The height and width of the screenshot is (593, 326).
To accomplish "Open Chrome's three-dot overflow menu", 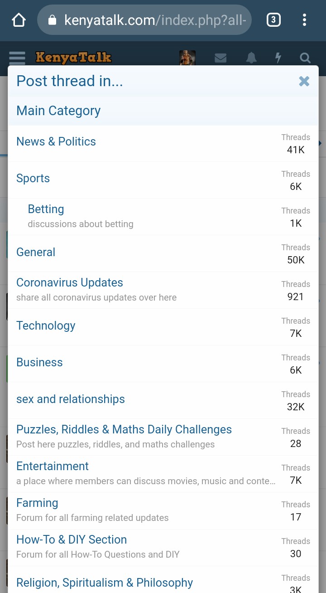I will click(304, 20).
